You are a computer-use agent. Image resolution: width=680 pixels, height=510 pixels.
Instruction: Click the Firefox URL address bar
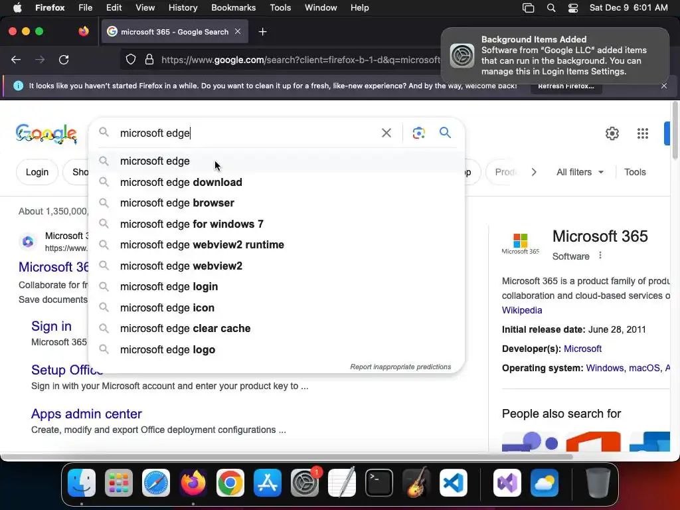300,59
